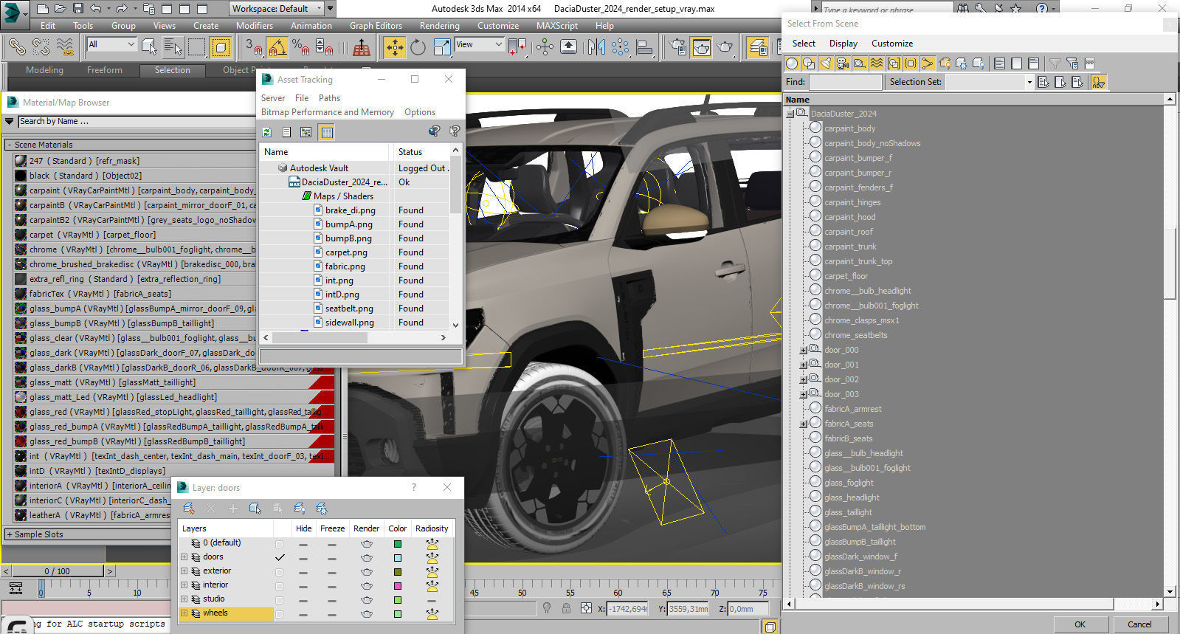The height and width of the screenshot is (634, 1180).
Task: Click the Selection Lock toggle in status bar
Action: (x=566, y=608)
